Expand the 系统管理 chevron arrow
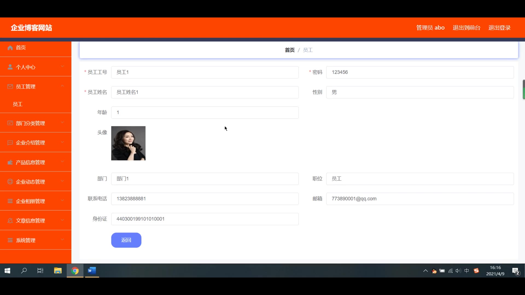This screenshot has width=525, height=295. tap(62, 240)
